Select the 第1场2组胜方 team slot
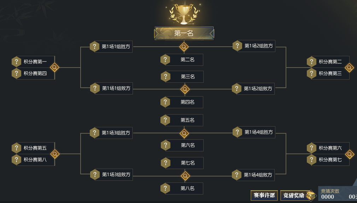 click(254, 46)
